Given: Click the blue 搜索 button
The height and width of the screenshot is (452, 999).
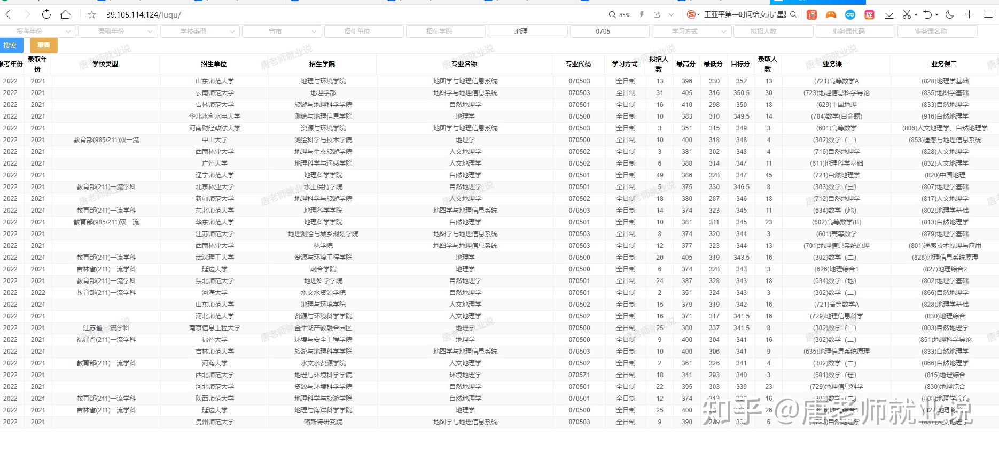Looking at the screenshot, I should (12, 45).
